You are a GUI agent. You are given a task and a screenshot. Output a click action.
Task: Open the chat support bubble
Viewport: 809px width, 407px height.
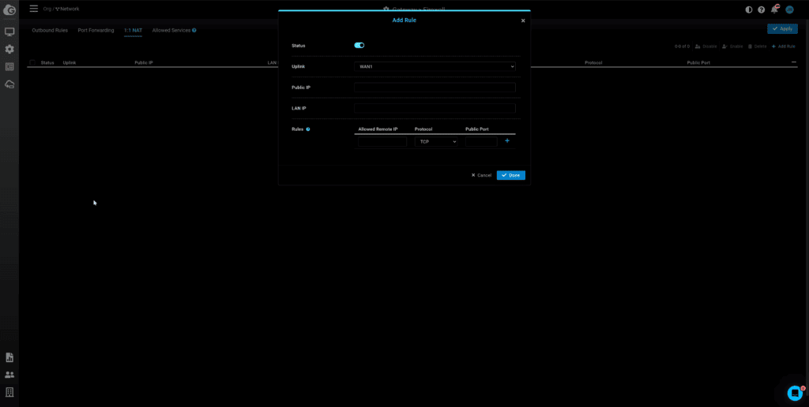coord(795,393)
